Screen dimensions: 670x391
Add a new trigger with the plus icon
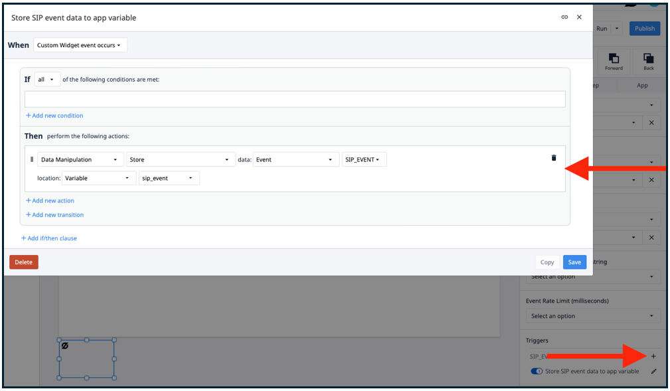tap(653, 356)
